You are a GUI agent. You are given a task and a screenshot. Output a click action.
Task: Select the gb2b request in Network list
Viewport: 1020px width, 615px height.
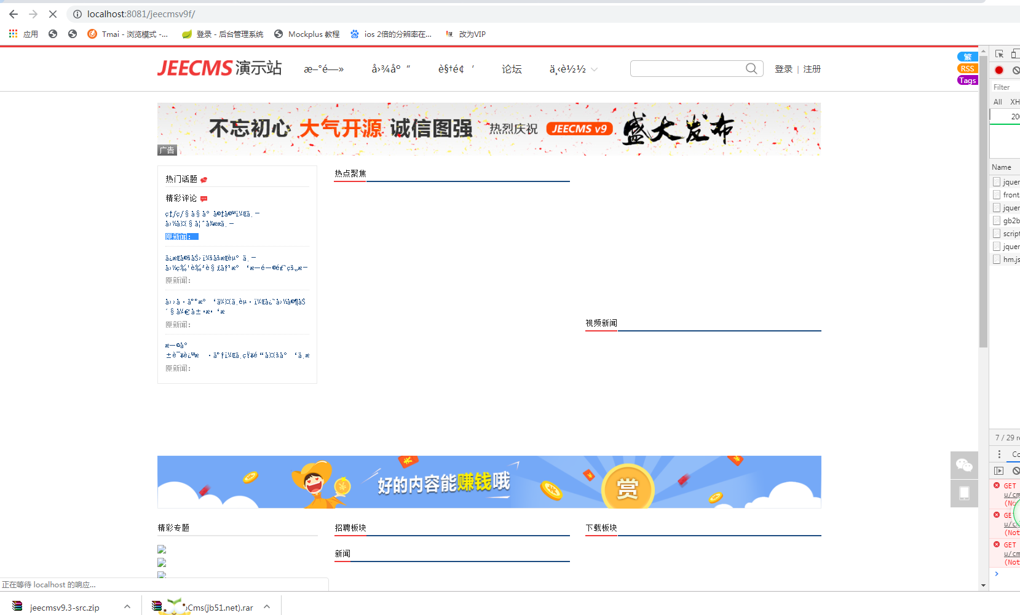tap(1006, 221)
